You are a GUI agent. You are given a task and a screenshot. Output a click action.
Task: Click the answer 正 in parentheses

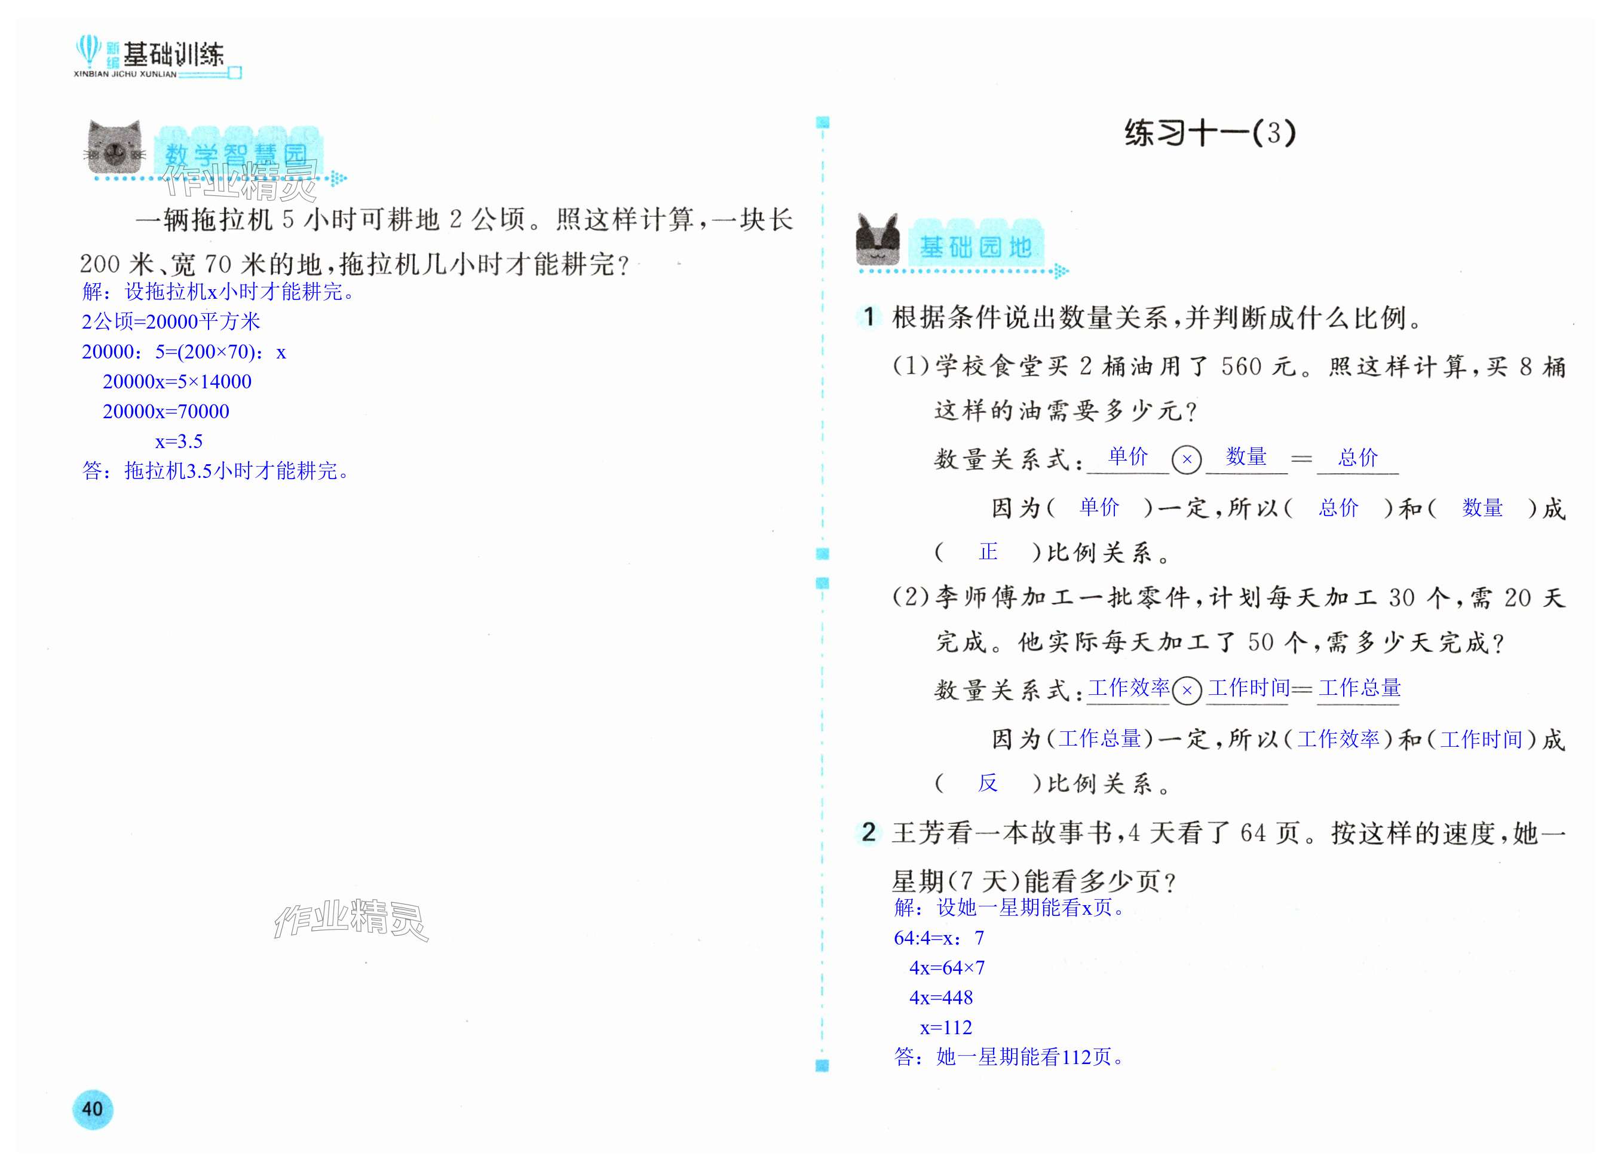(988, 551)
